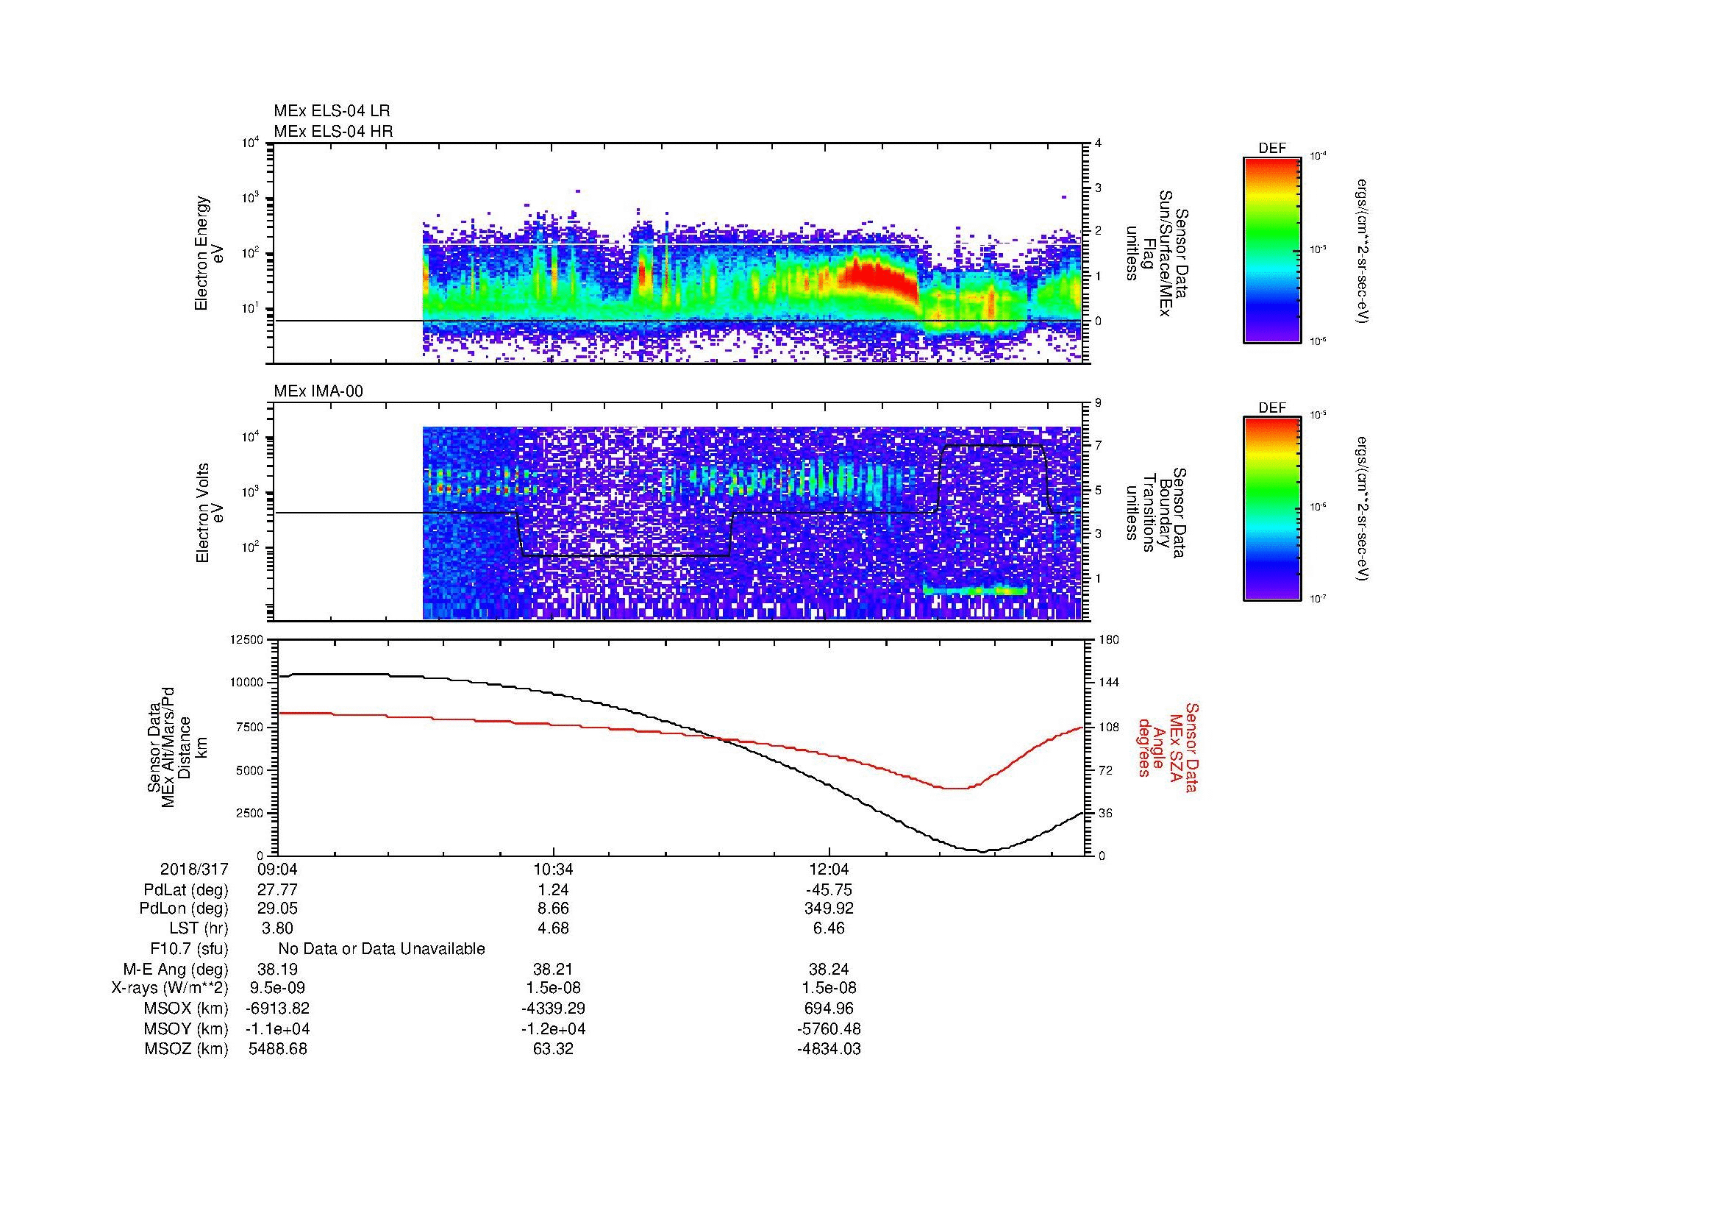Click the 'X-rays (W/m**2)' row label

[170, 988]
